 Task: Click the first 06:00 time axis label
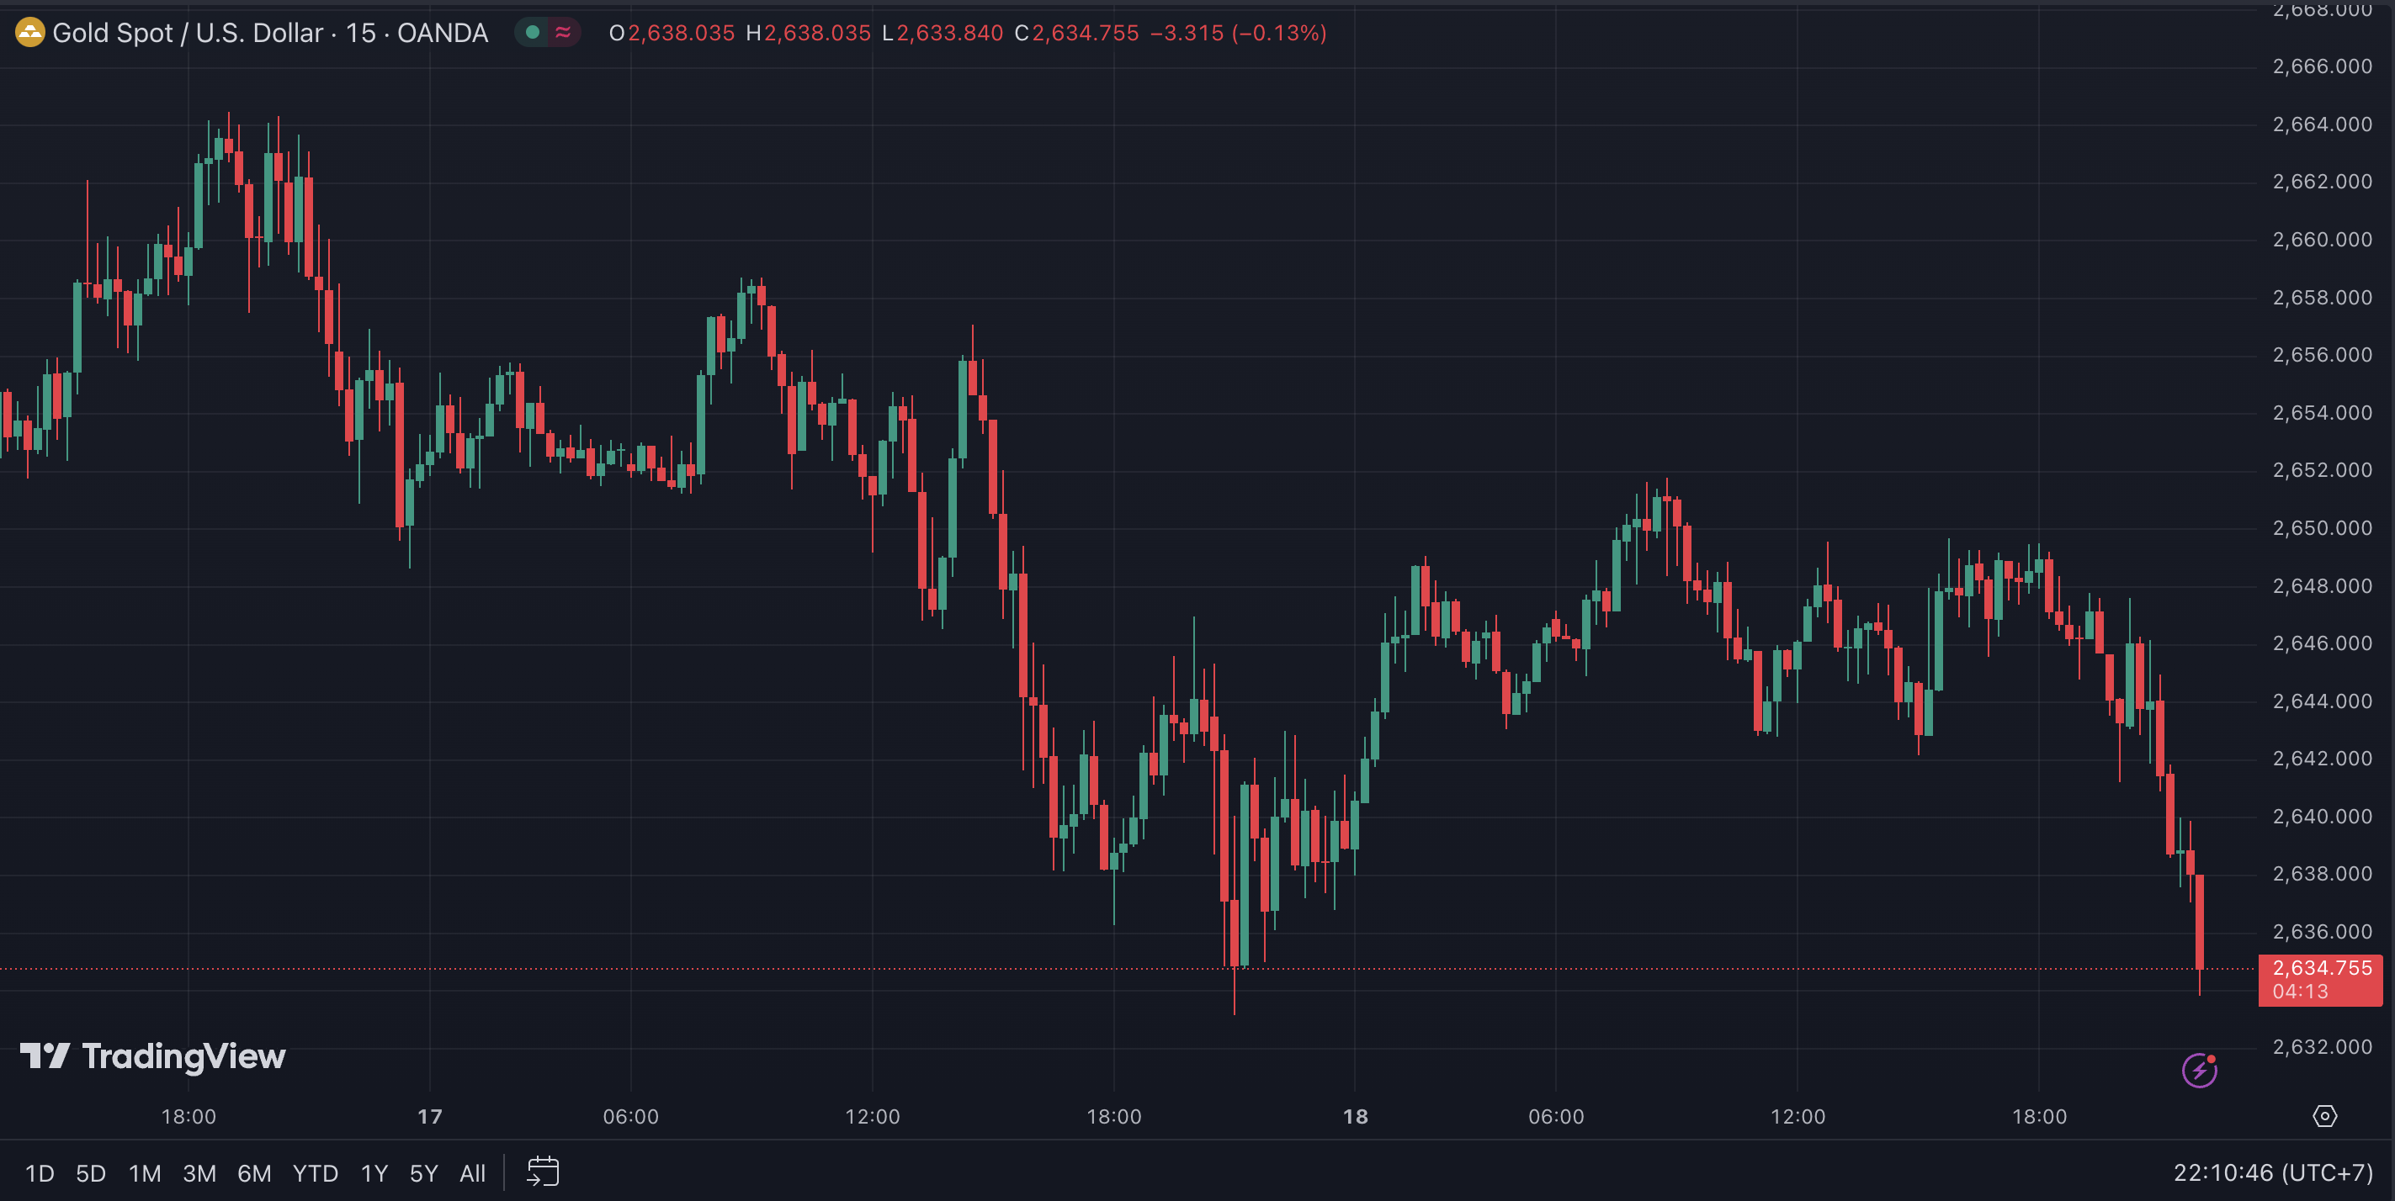coord(630,1116)
